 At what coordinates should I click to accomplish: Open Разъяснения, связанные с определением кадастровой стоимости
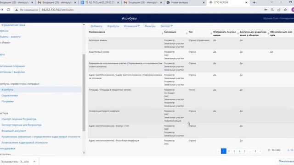[x=41, y=137]
